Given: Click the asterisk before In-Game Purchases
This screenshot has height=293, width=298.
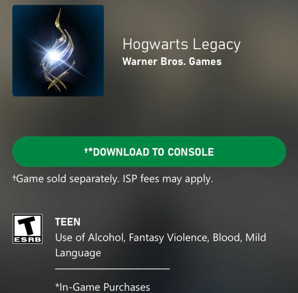Looking at the screenshot, I should pos(57,286).
